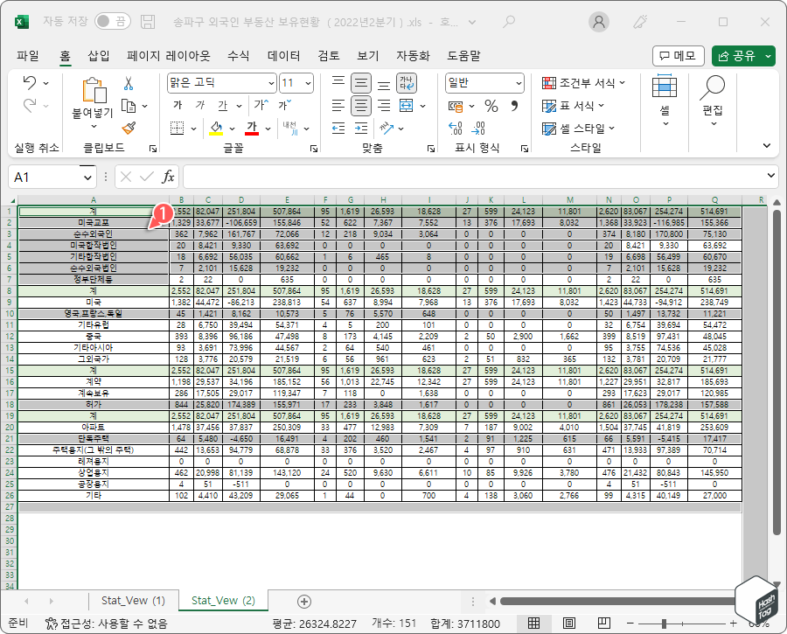Open Format as Table menu
Image resolution: width=787 pixels, height=634 pixels.
[573, 106]
